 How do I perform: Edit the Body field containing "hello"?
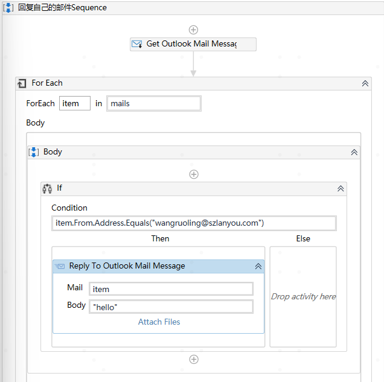pyautogui.click(x=171, y=307)
